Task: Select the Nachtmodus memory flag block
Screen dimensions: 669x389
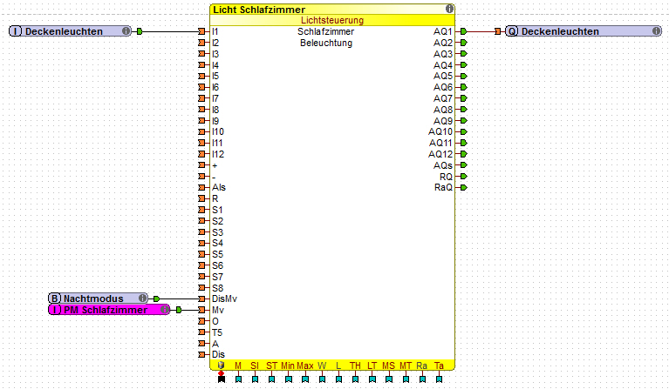Action: click(x=99, y=298)
